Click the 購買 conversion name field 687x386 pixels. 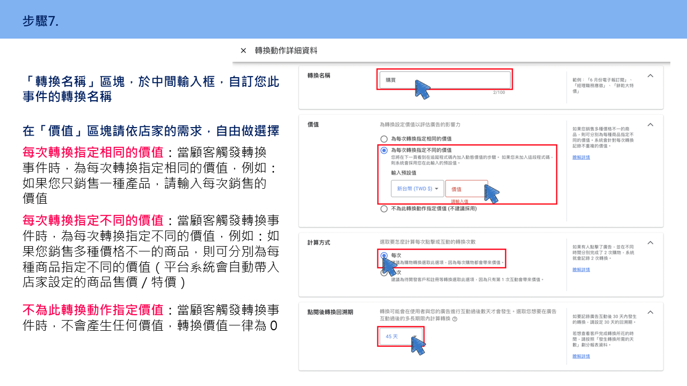(445, 79)
